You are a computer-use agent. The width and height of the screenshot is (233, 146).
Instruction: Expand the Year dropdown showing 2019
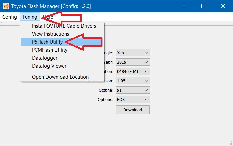[x=133, y=62]
